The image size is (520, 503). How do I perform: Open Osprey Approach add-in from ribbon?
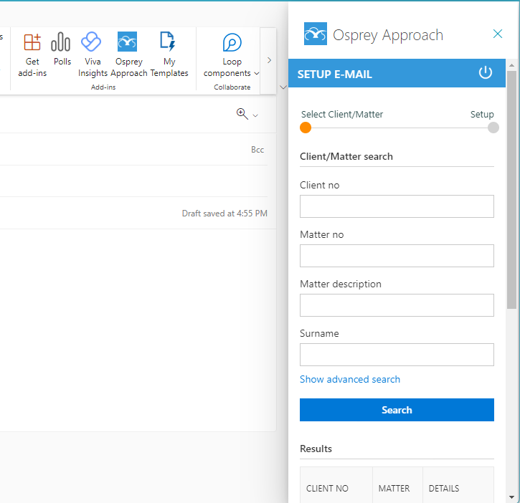tap(128, 55)
